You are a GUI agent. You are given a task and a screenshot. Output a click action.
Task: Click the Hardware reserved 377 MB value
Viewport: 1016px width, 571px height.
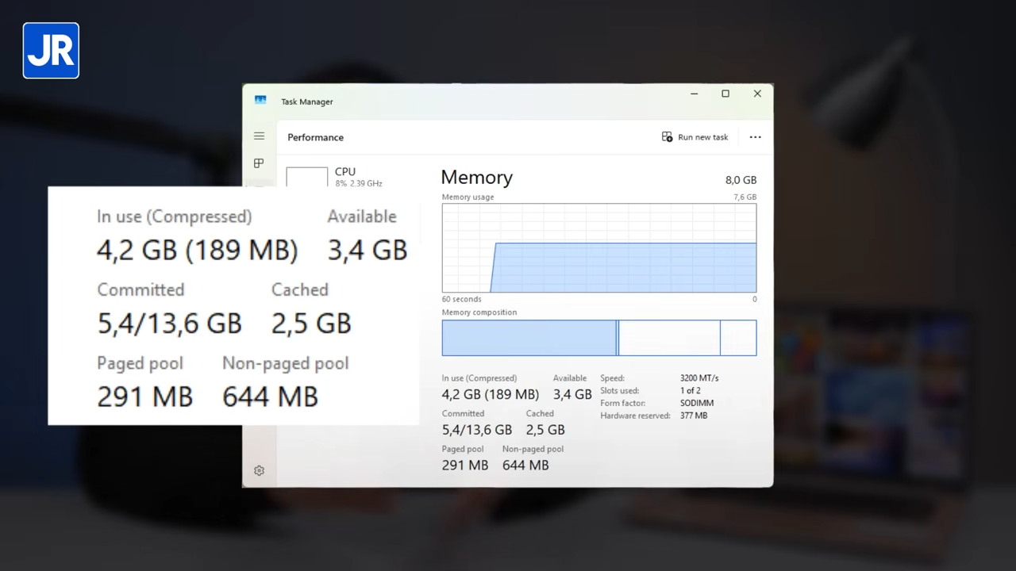tap(693, 416)
